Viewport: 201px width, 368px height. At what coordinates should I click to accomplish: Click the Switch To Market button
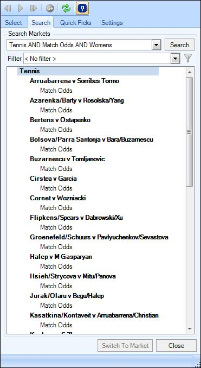click(x=125, y=345)
